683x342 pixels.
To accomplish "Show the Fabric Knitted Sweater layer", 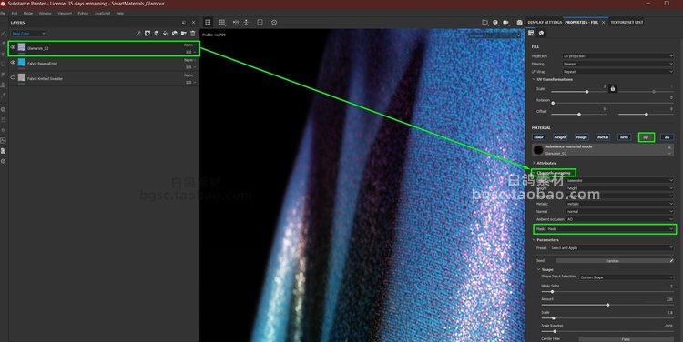I will click(13, 78).
